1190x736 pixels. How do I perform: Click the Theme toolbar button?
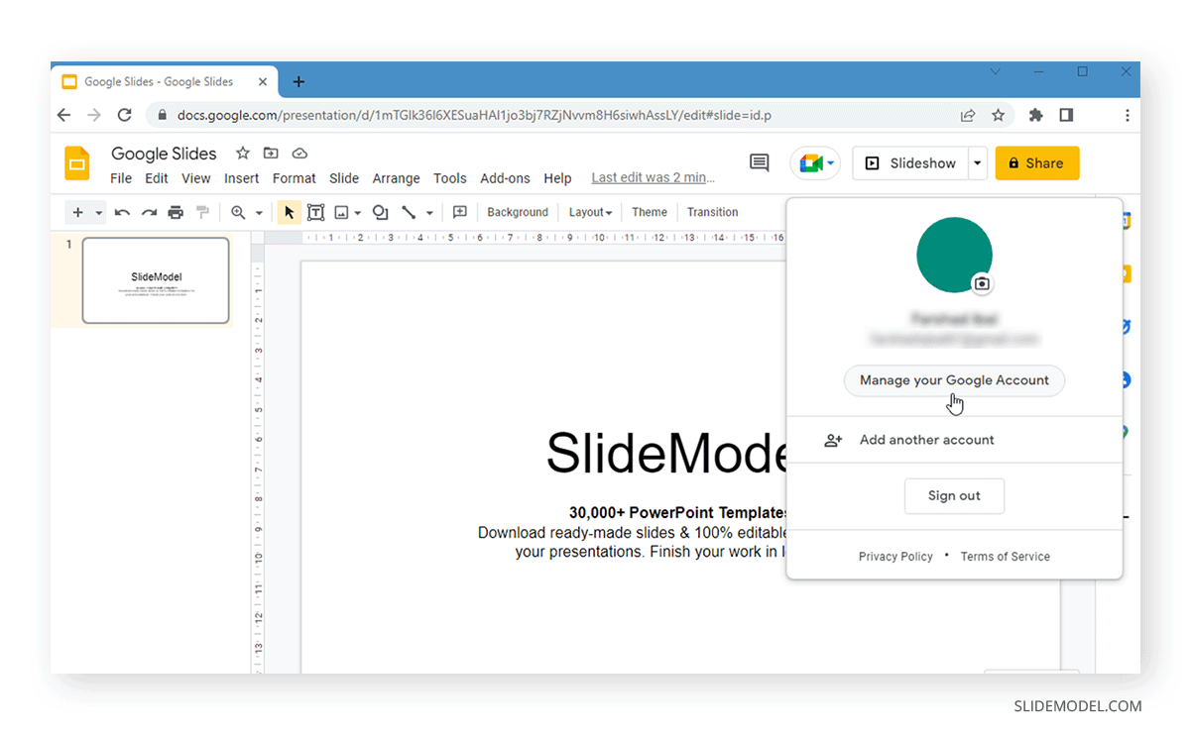[650, 212]
